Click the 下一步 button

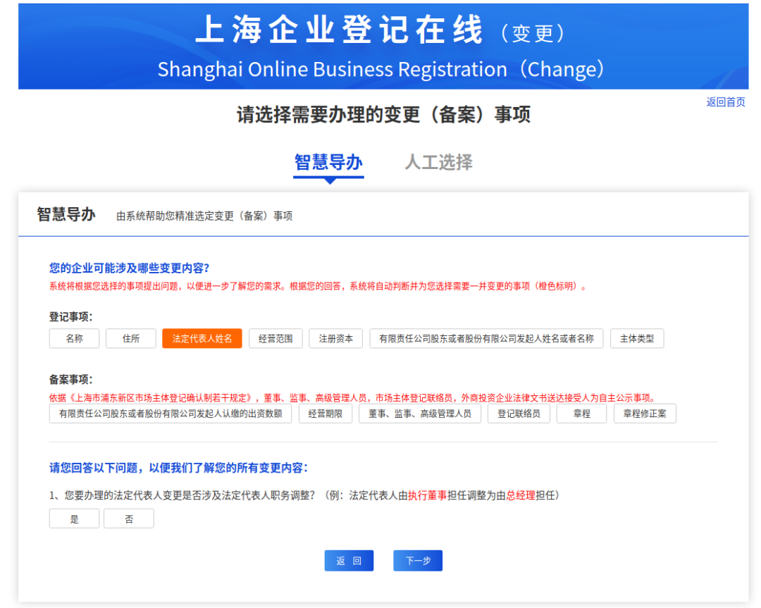point(418,561)
